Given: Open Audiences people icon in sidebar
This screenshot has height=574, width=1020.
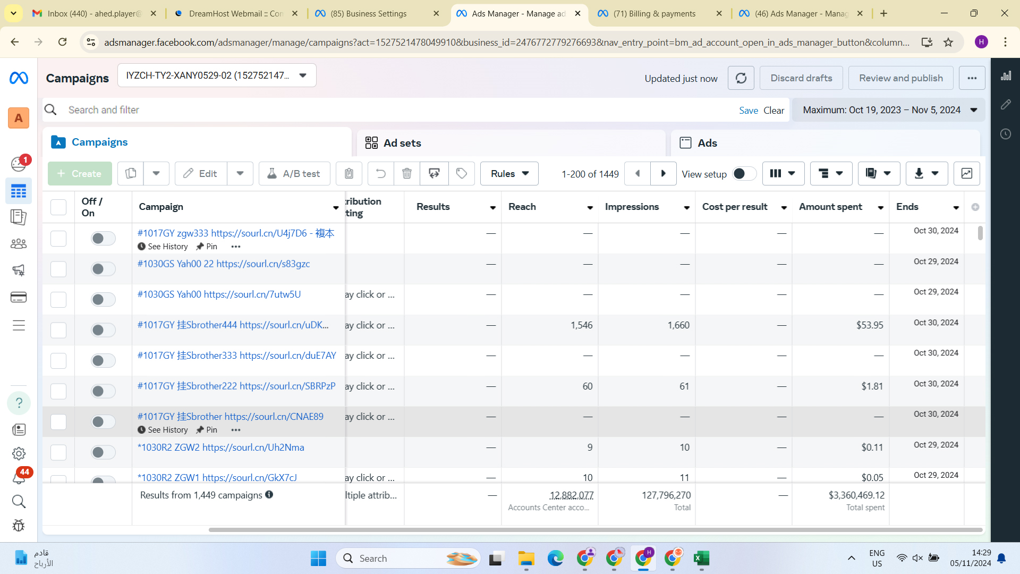Looking at the screenshot, I should pyautogui.click(x=19, y=243).
